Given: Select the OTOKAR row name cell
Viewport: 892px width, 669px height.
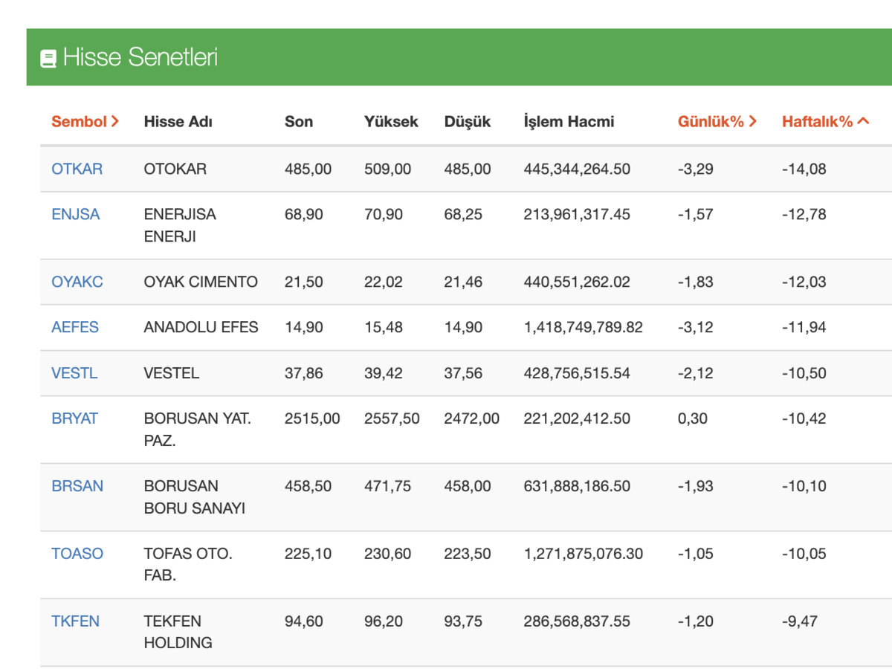Looking at the screenshot, I should pyautogui.click(x=175, y=169).
